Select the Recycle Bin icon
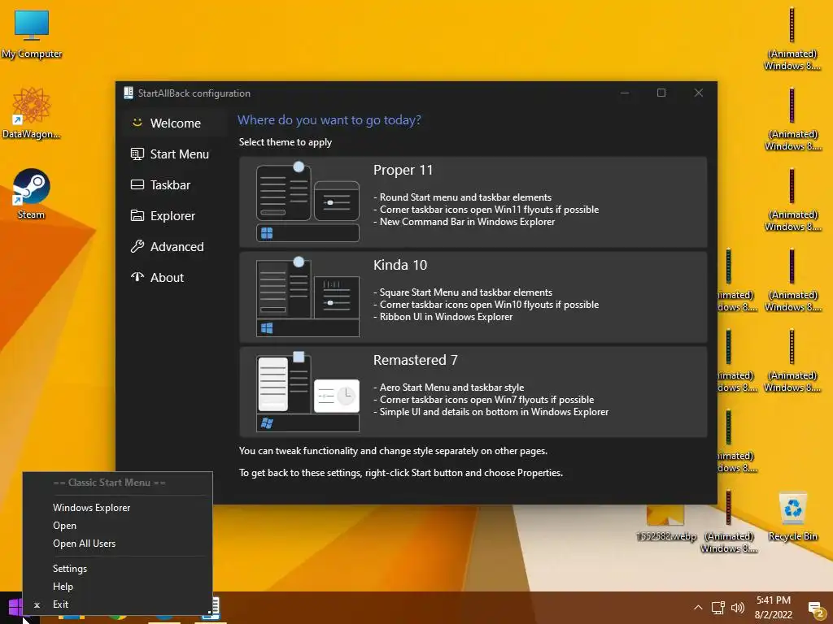833x624 pixels. point(792,516)
